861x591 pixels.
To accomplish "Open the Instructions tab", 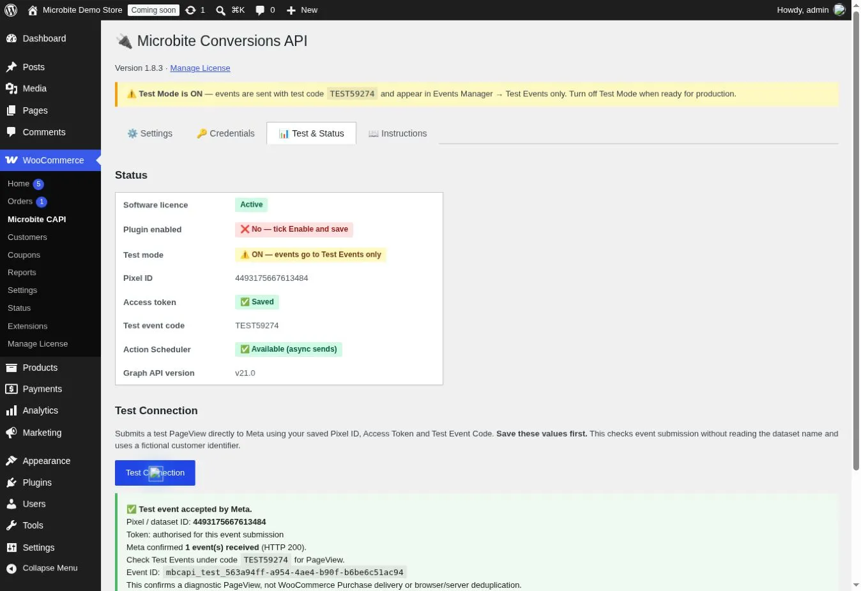I will coord(397,133).
